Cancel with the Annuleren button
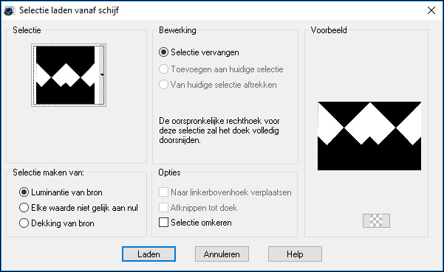444x272 pixels. click(222, 254)
